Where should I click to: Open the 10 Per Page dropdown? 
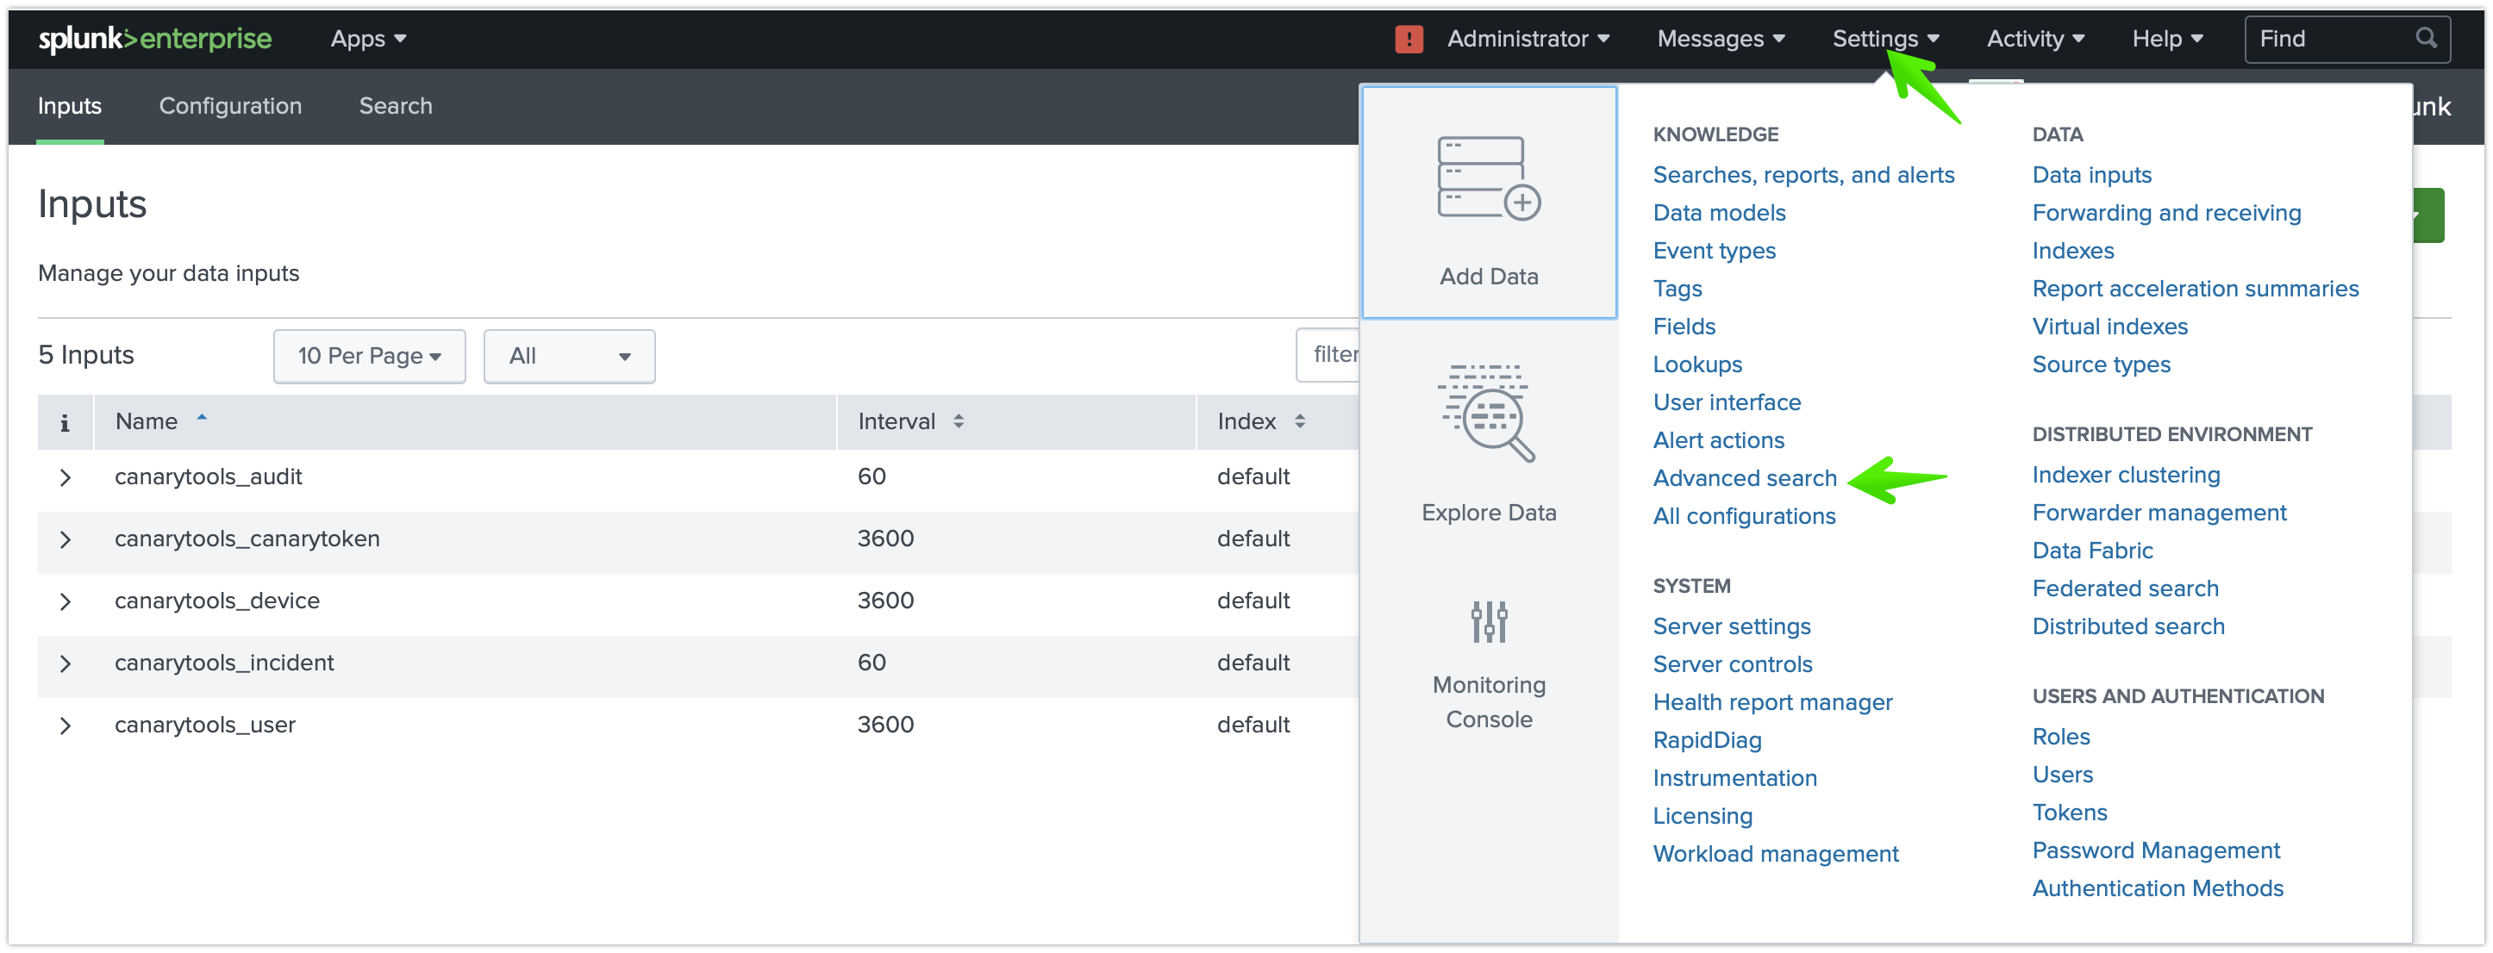click(x=369, y=356)
